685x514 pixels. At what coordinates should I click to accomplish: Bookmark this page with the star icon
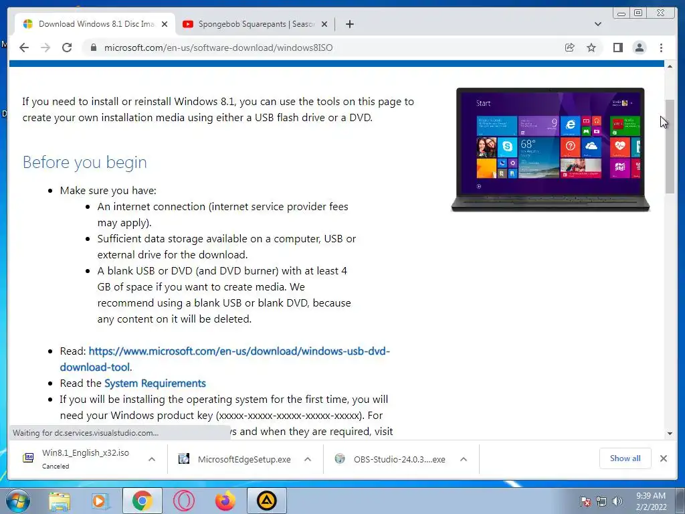tap(591, 48)
